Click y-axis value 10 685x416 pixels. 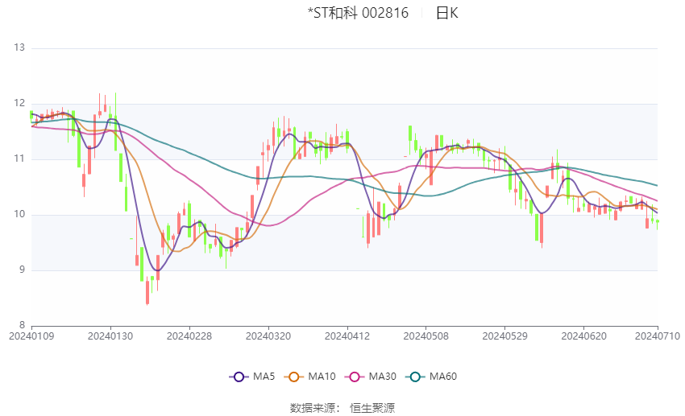click(x=19, y=214)
